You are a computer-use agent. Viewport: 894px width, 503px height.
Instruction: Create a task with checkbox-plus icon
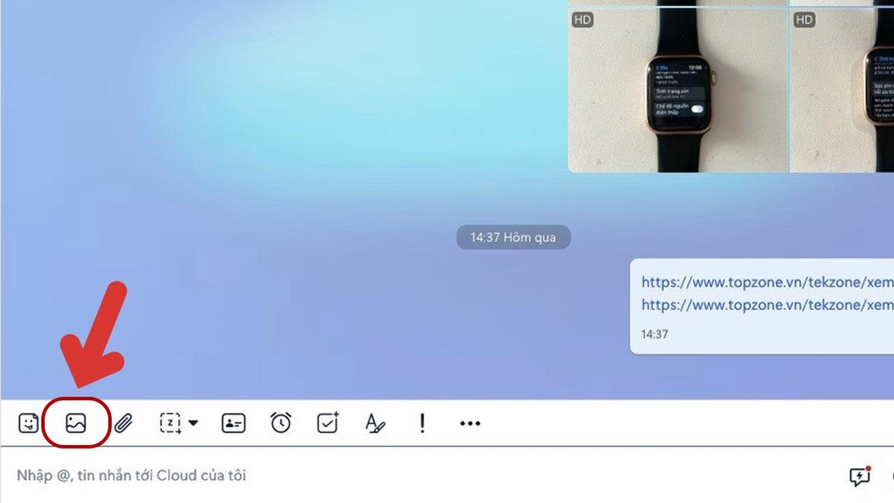(328, 423)
